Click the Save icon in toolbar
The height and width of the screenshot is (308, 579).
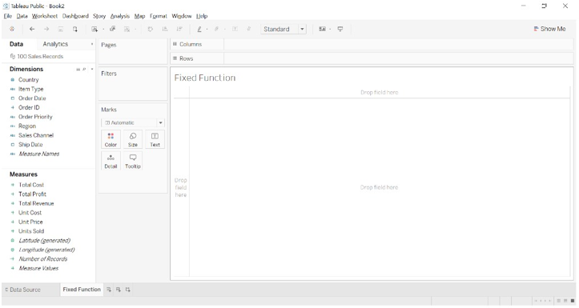tap(61, 29)
